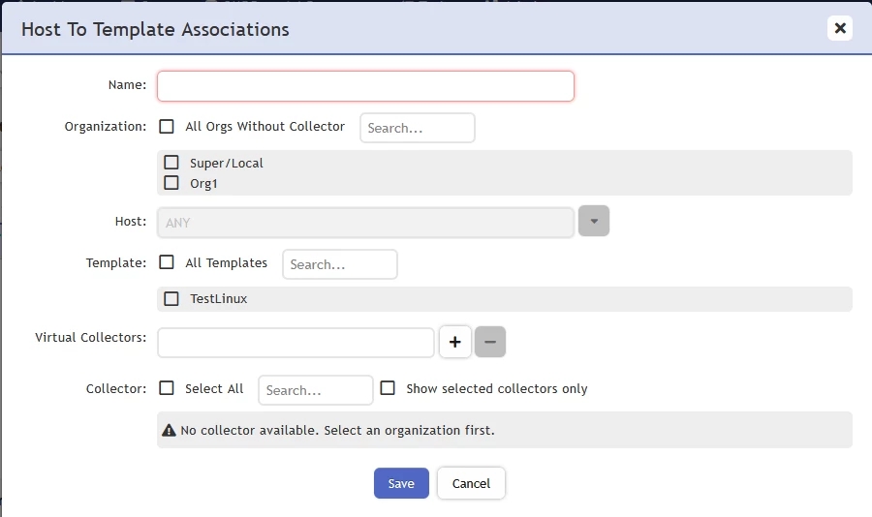Close the Host To Template Associations dialog
872x517 pixels.
840,28
